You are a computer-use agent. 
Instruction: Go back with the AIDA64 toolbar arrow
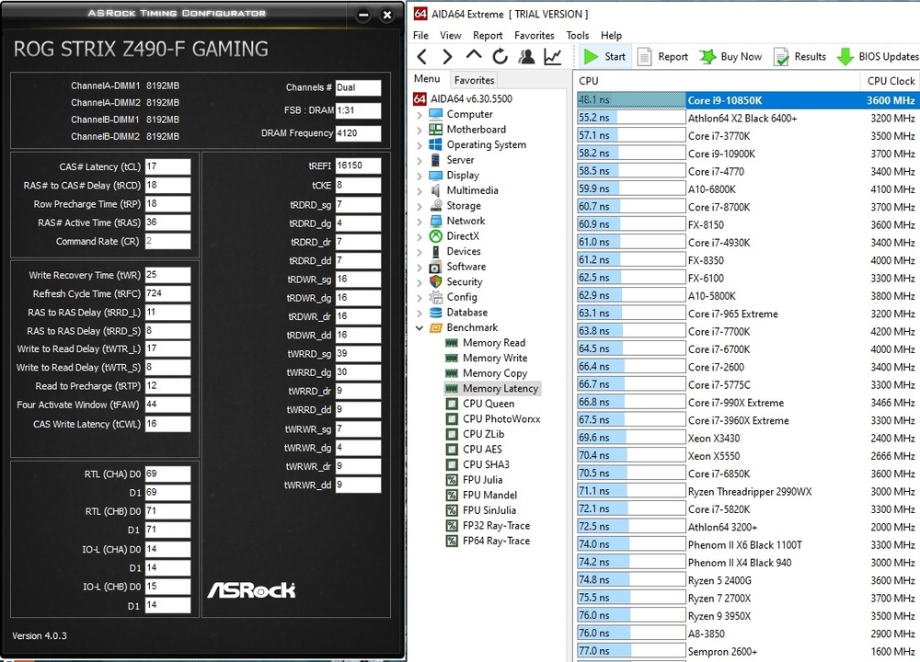tap(421, 56)
